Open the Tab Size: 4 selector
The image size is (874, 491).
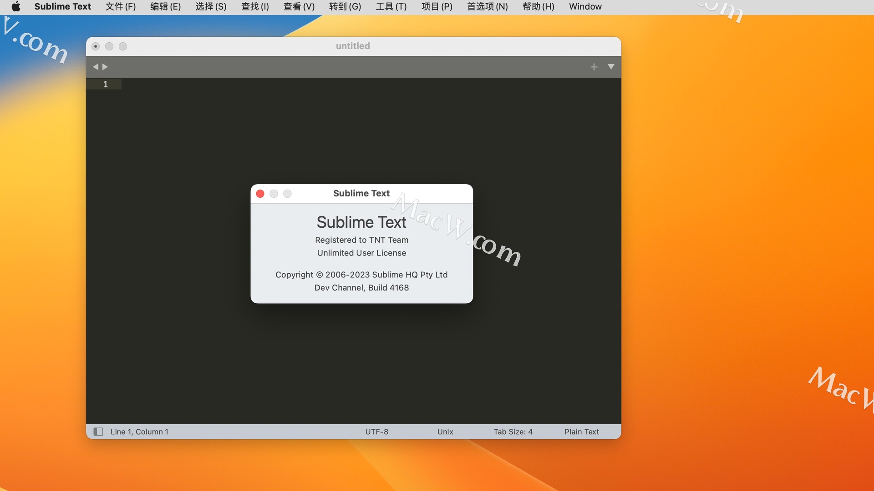[513, 431]
